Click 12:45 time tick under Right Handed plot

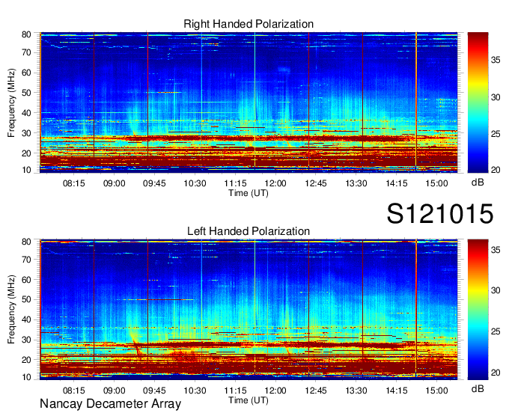(x=316, y=183)
